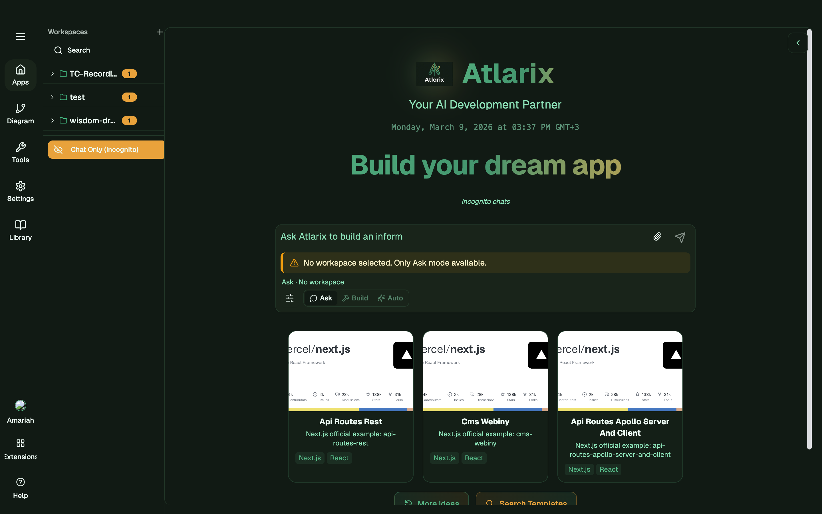Open Help from the sidebar
The height and width of the screenshot is (514, 822).
pyautogui.click(x=20, y=487)
